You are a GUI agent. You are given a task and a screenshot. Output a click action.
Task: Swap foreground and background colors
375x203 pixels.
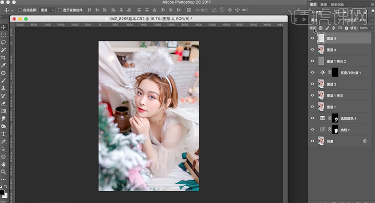[x=6, y=186]
